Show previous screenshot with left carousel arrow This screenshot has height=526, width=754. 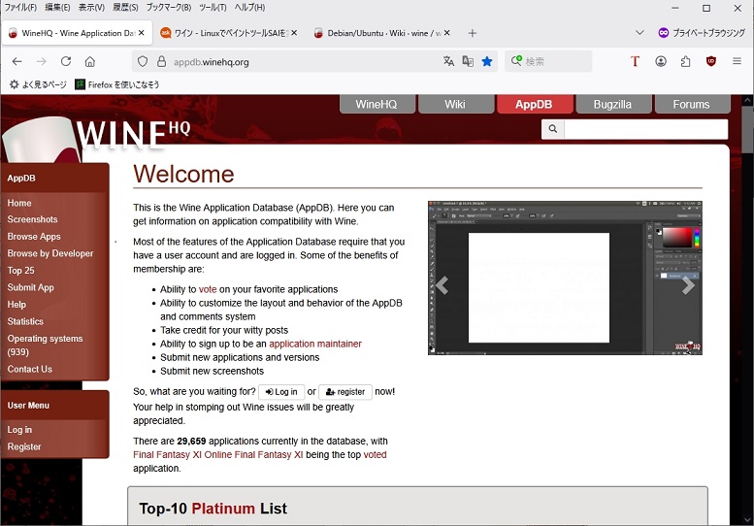pos(443,285)
